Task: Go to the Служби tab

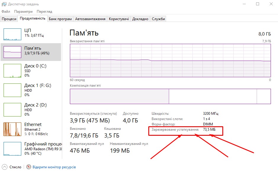Action: click(x=158, y=19)
